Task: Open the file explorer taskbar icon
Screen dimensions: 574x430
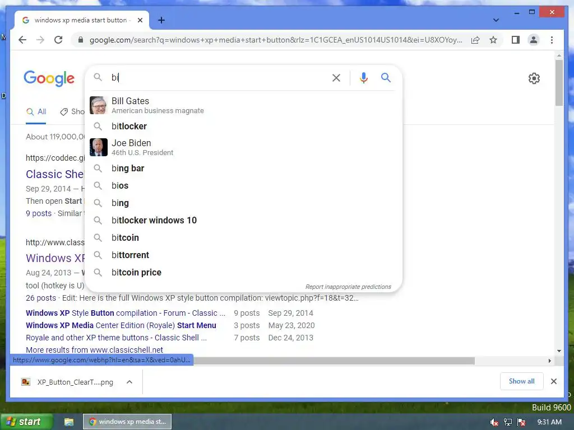Action: point(69,422)
